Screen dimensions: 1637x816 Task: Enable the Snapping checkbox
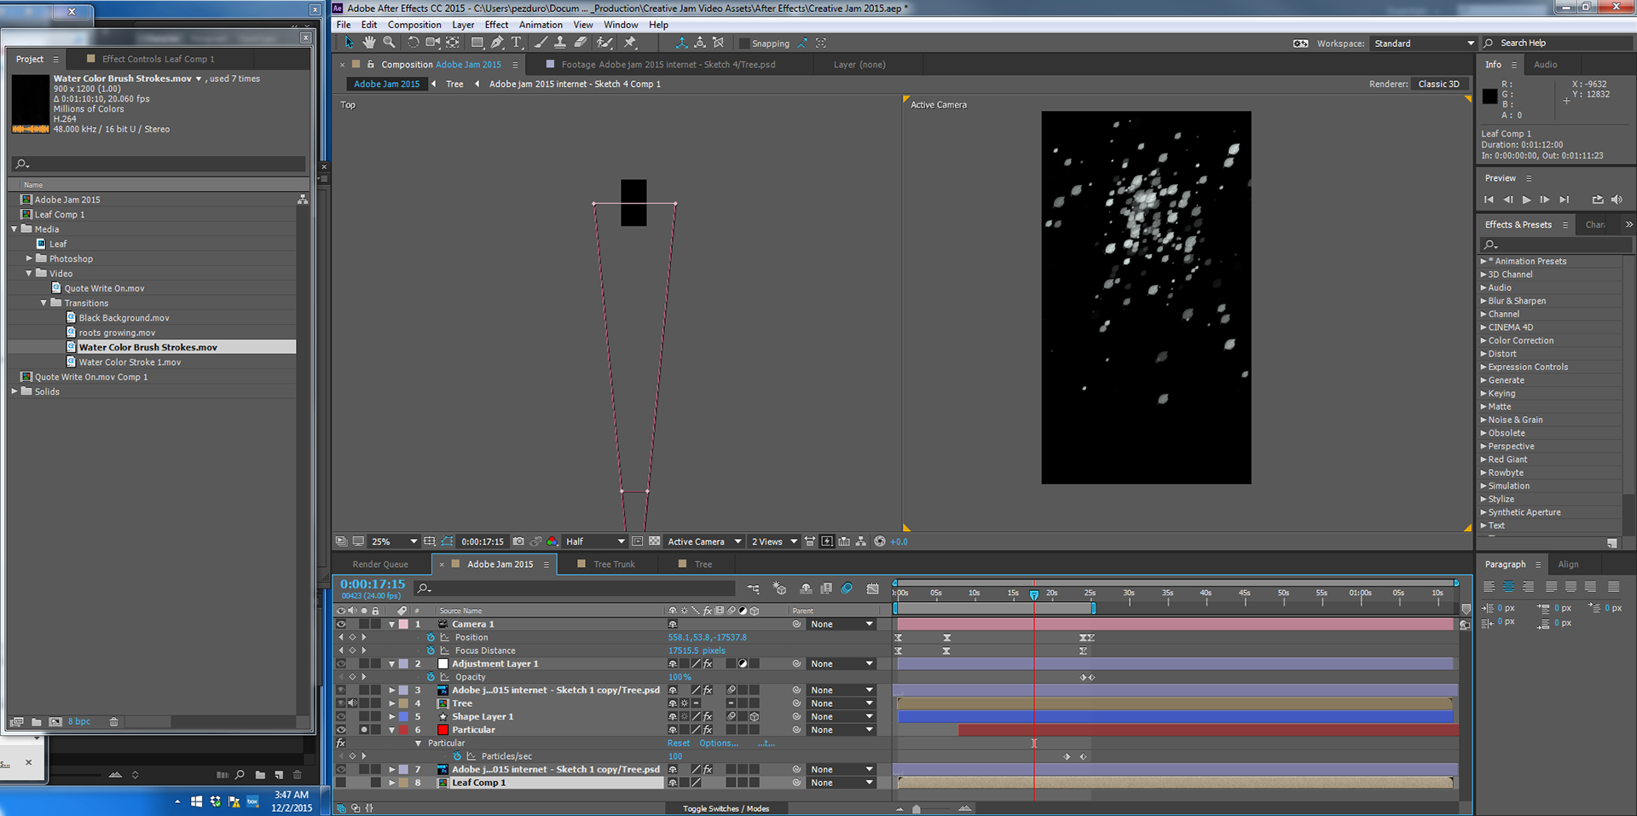point(744,43)
